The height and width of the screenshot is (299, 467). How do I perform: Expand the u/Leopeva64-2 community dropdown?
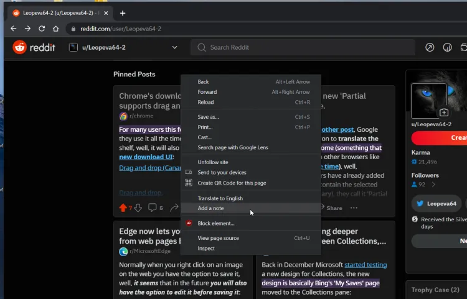click(174, 47)
